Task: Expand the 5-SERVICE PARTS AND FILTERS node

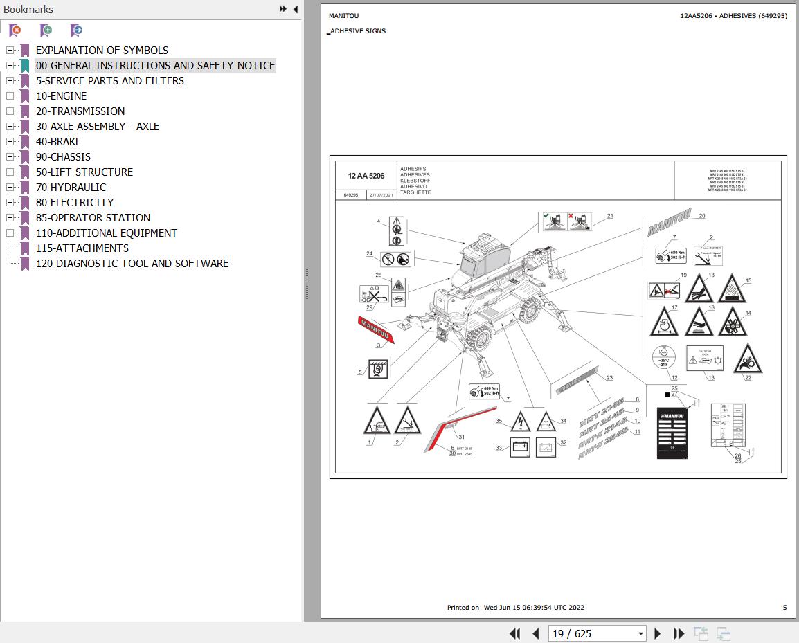Action: click(x=10, y=80)
